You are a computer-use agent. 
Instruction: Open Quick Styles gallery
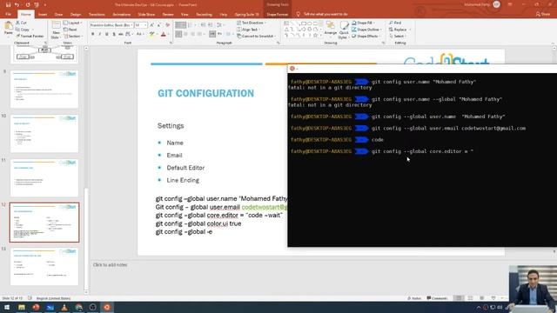pos(344,30)
